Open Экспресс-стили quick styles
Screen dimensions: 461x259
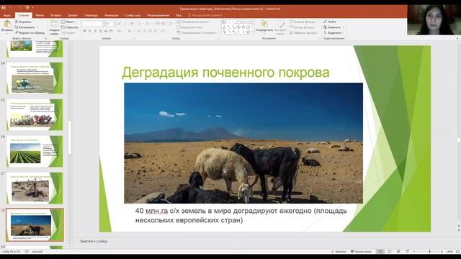coord(280,27)
